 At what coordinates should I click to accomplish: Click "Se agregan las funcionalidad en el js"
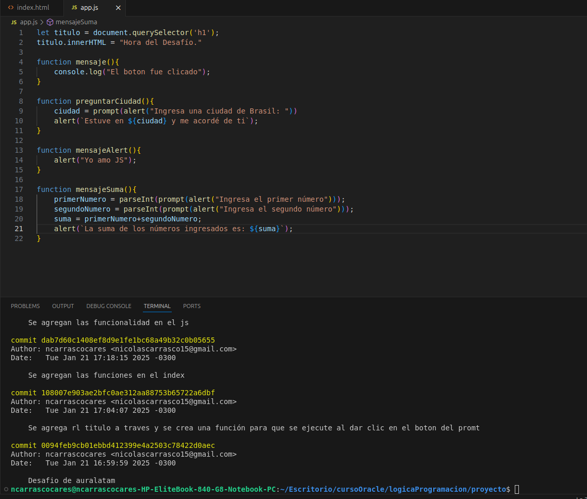point(108,323)
